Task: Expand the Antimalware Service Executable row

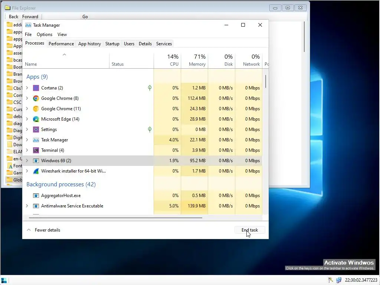Action: [x=27, y=206]
